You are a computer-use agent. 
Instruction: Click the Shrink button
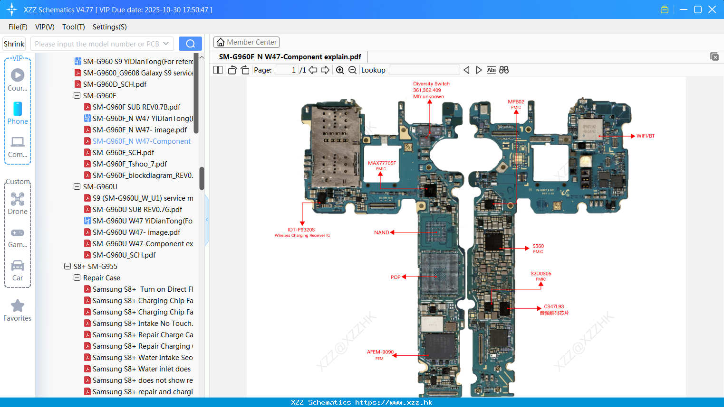[x=14, y=44]
